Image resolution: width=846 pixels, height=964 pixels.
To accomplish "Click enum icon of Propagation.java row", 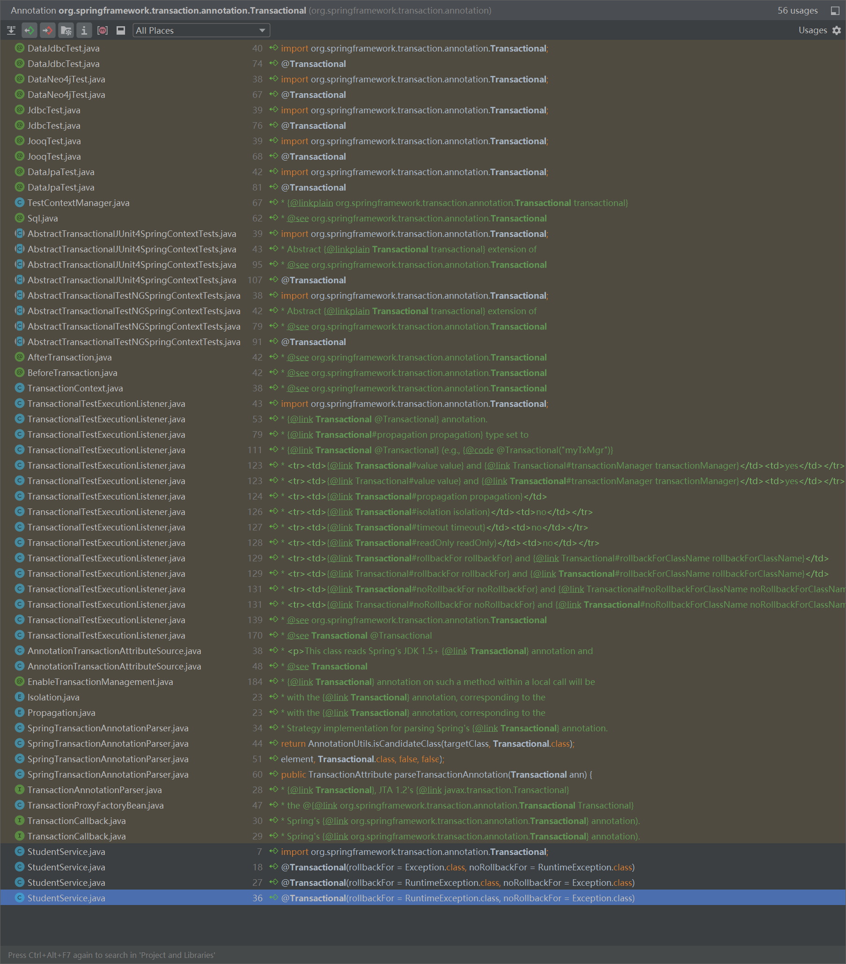I will (x=19, y=713).
